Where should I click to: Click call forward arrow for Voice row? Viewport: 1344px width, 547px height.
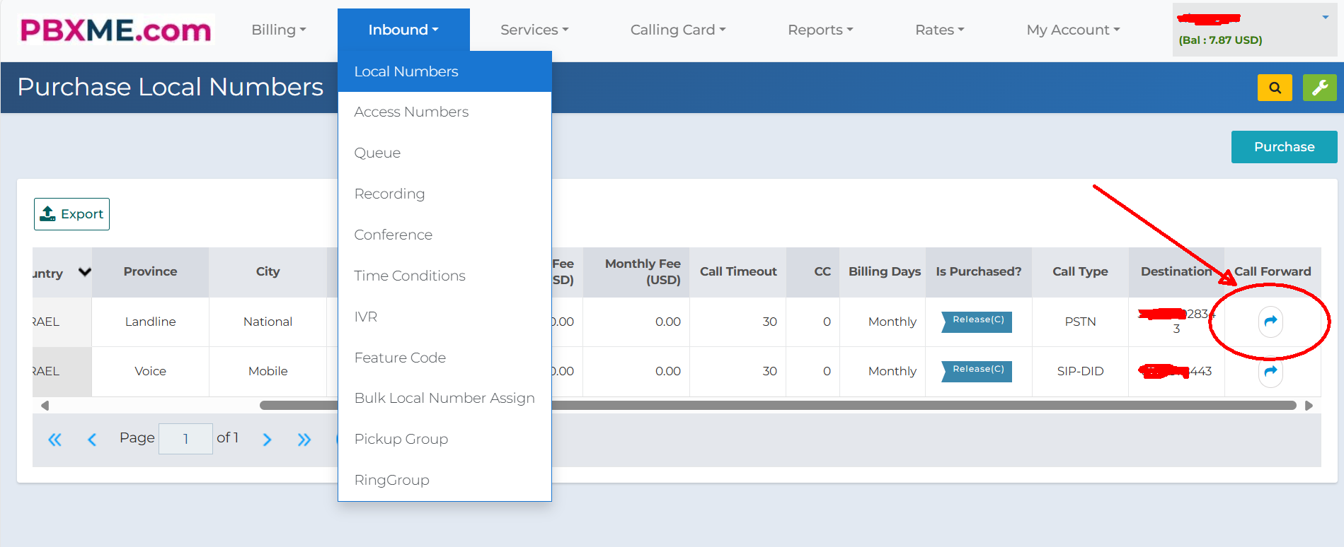click(x=1270, y=371)
